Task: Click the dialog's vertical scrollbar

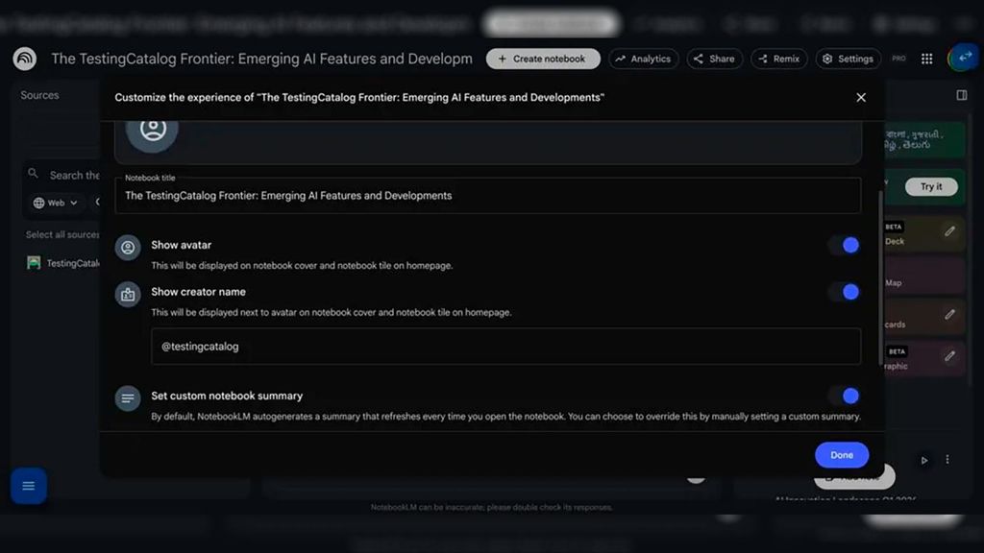Action: (880, 279)
